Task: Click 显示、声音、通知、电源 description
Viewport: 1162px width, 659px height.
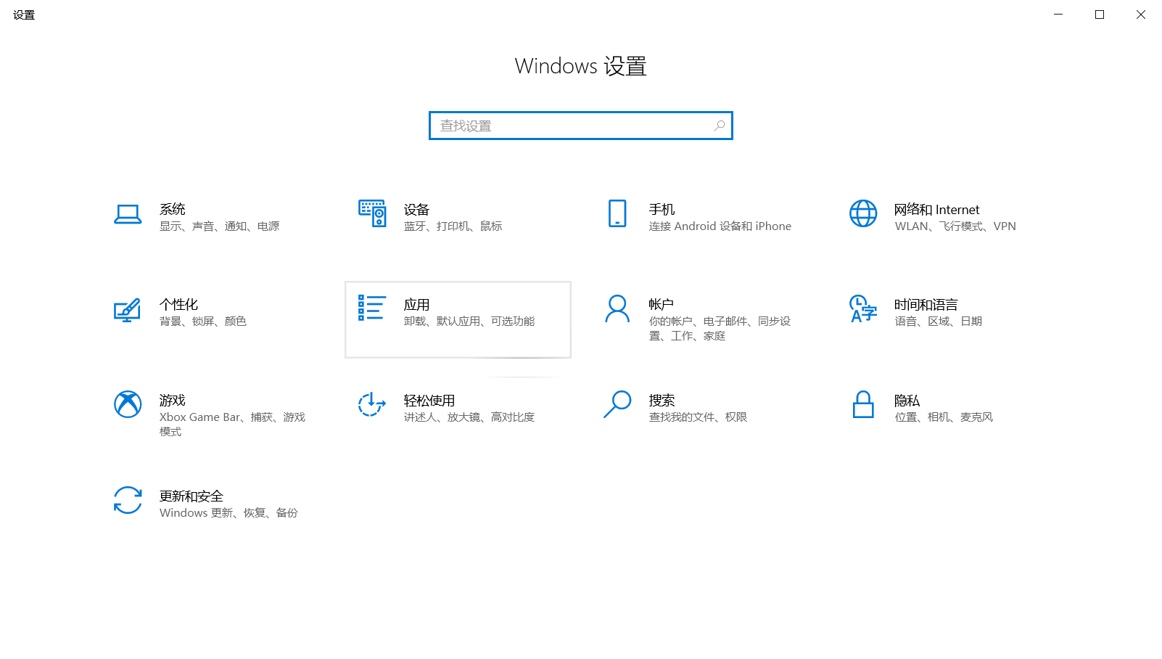Action: [x=220, y=226]
